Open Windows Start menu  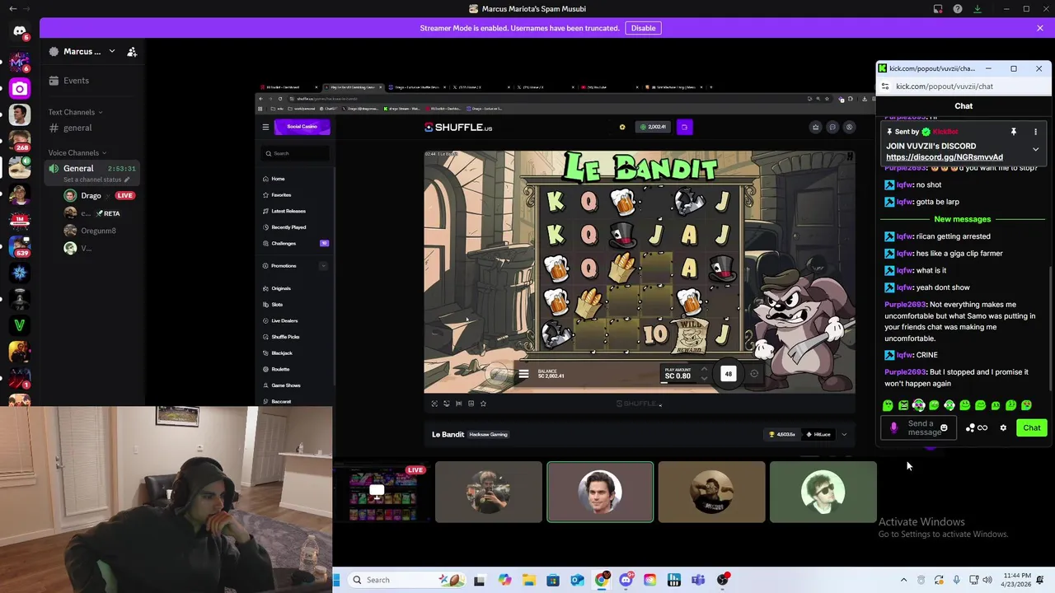336,580
